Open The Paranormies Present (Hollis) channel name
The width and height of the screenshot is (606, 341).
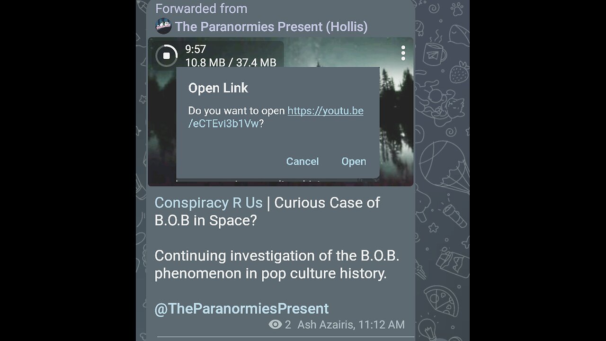point(271,27)
